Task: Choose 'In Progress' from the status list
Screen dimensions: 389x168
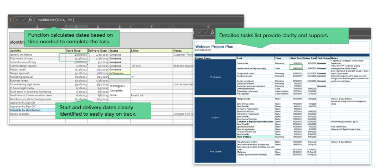Action: point(117,86)
